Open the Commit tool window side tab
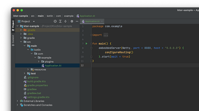 pyautogui.click(x=13, y=41)
